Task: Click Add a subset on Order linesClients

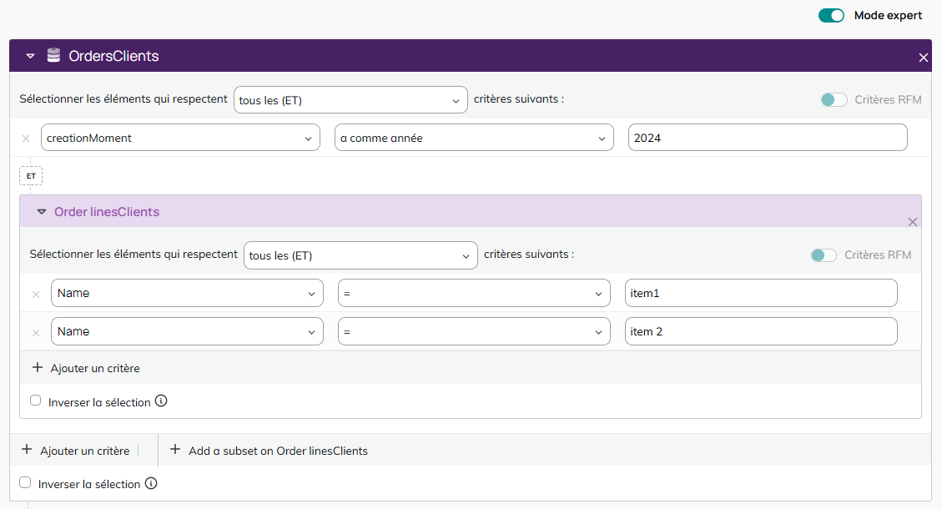Action: (269, 450)
